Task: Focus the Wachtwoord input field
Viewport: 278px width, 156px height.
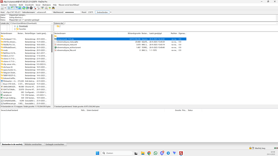Action: click(x=72, y=12)
